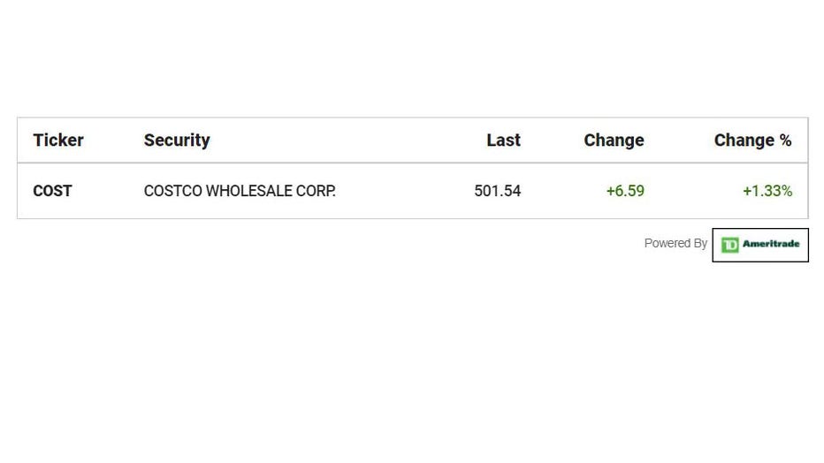
Task: Click the +1.33% percent change value
Action: pos(767,191)
